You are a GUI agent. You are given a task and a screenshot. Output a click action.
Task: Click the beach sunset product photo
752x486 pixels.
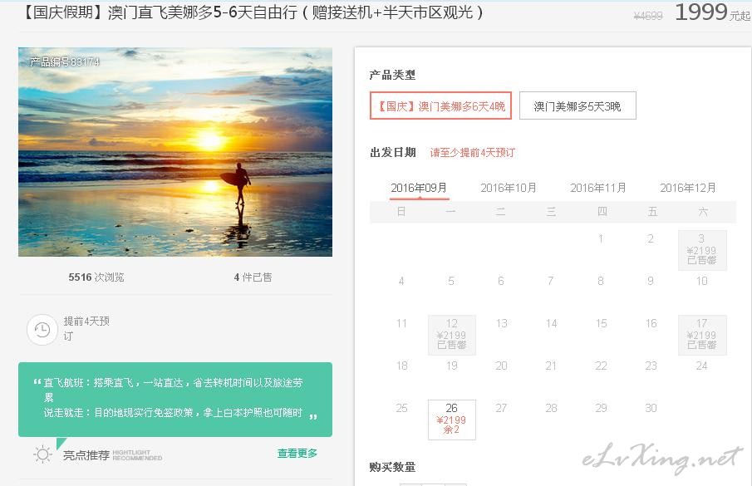coord(175,152)
